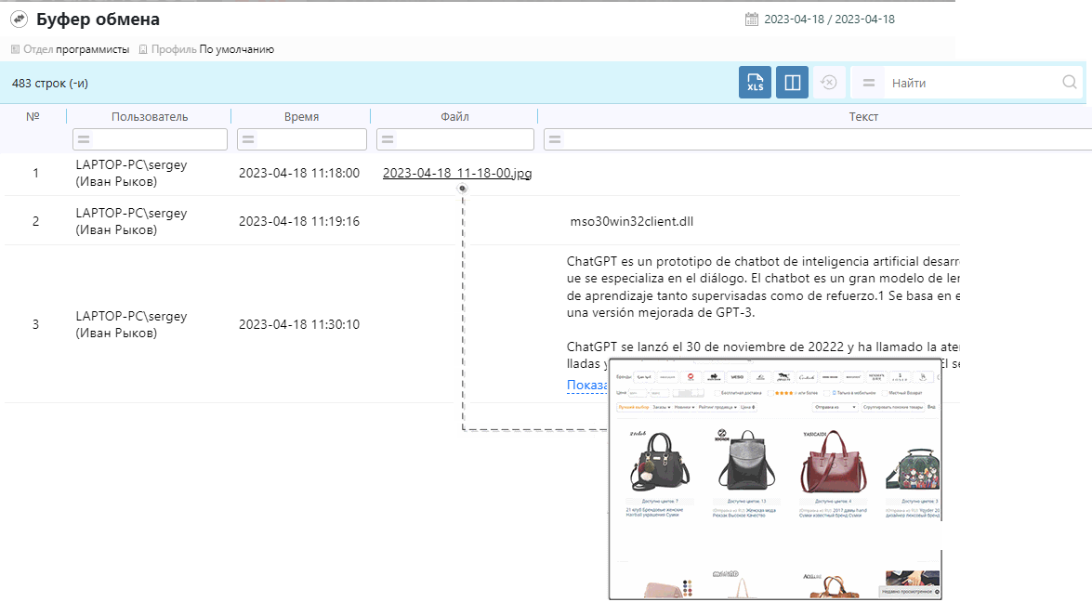The width and height of the screenshot is (1092, 615).
Task: Click the handbag screenshot preview thumbnail
Action: click(775, 478)
